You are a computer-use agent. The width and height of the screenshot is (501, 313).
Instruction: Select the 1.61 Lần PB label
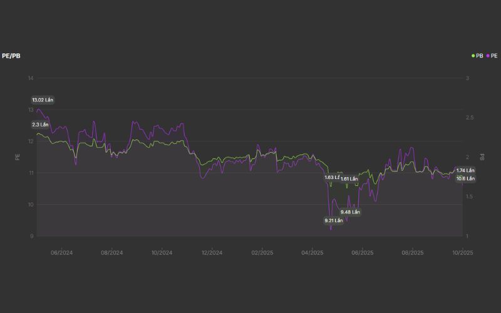coord(349,179)
